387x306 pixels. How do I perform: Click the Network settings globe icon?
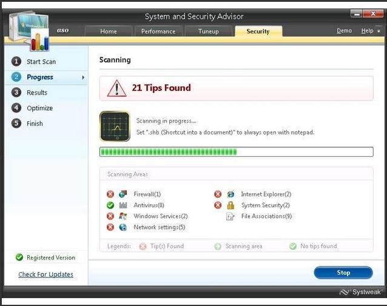[x=123, y=227]
